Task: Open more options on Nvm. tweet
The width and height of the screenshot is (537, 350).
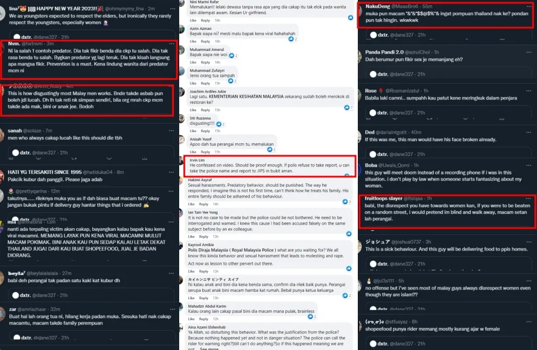Action: tap(172, 44)
